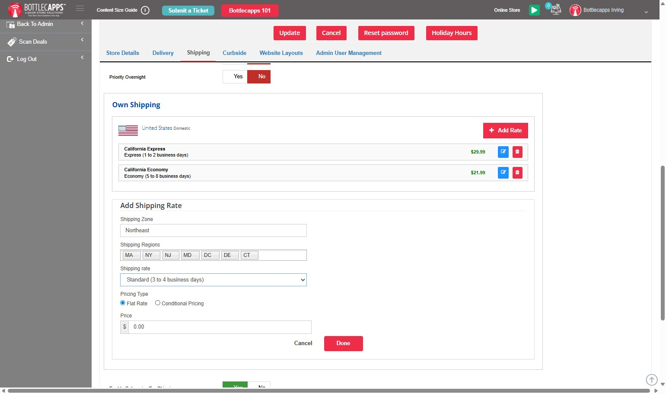The image size is (666, 394).
Task: Set Priority Overnight to No
Action: 259,77
